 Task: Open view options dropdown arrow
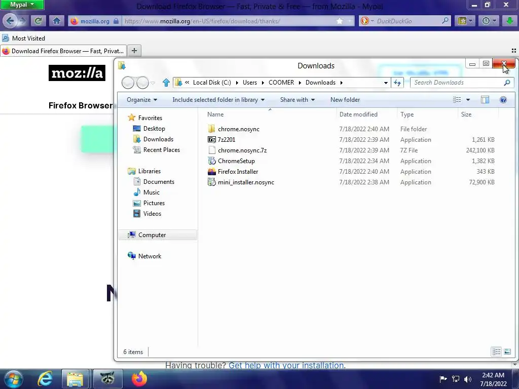[x=468, y=100]
